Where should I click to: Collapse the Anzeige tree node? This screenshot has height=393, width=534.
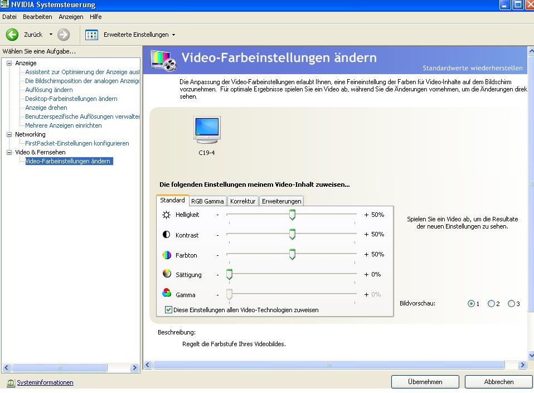(9, 63)
